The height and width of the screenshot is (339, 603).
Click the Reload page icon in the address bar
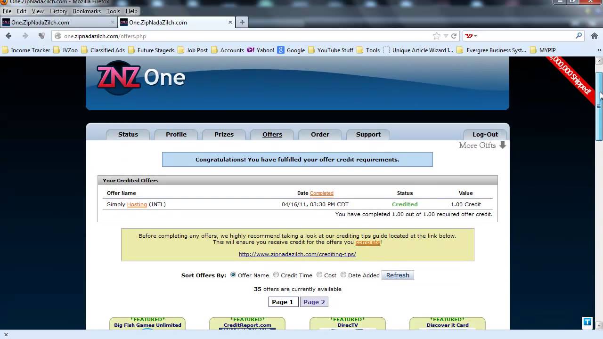[x=454, y=36]
